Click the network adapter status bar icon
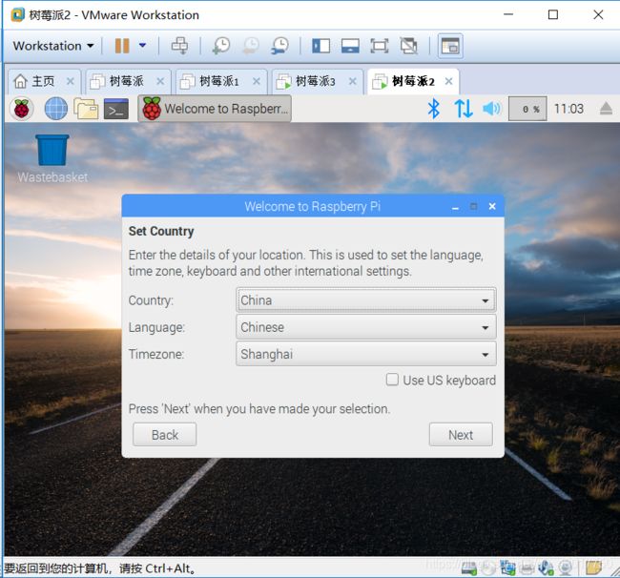This screenshot has width=620, height=578. point(507,568)
